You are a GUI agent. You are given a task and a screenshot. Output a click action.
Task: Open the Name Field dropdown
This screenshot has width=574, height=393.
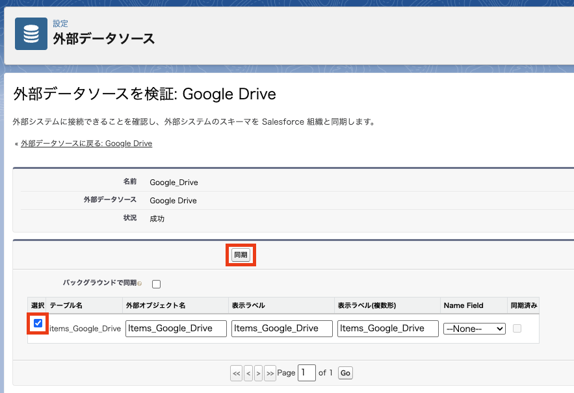point(474,329)
